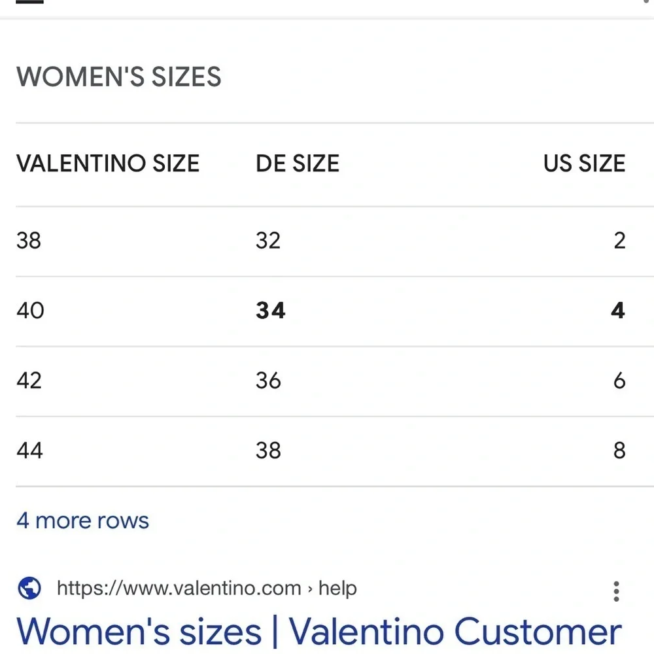Click the bold US size 4 cell
The width and height of the screenshot is (654, 654).
click(x=618, y=310)
